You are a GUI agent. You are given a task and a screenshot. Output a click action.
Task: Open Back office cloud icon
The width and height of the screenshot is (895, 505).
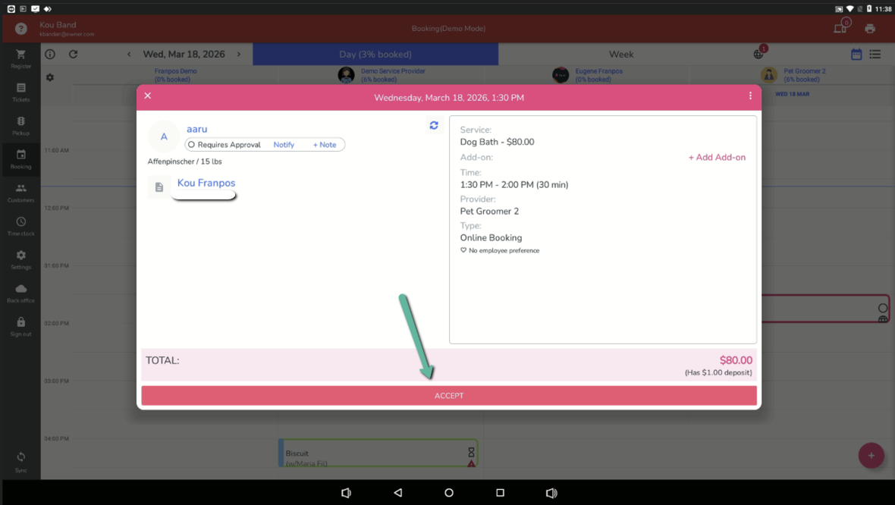[x=20, y=293]
